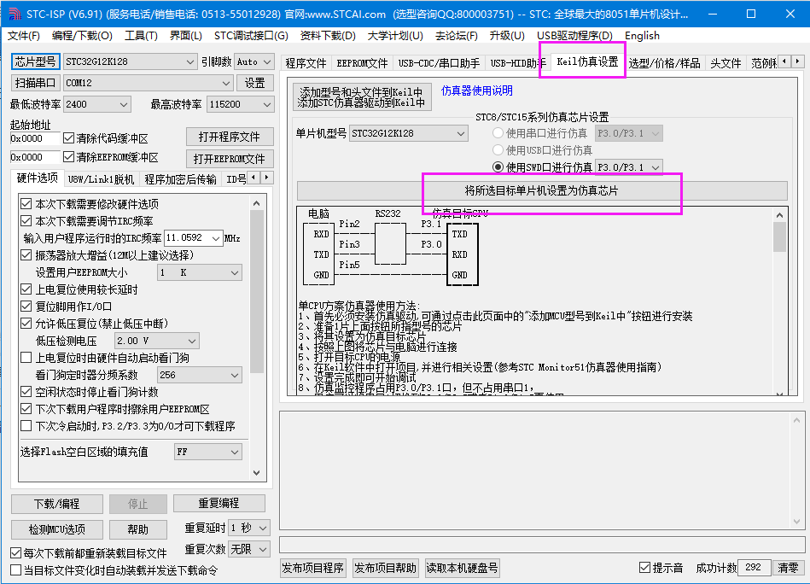Open 设置用户EEPROM大小 dropdown
The height and width of the screenshot is (584, 810).
click(x=200, y=272)
